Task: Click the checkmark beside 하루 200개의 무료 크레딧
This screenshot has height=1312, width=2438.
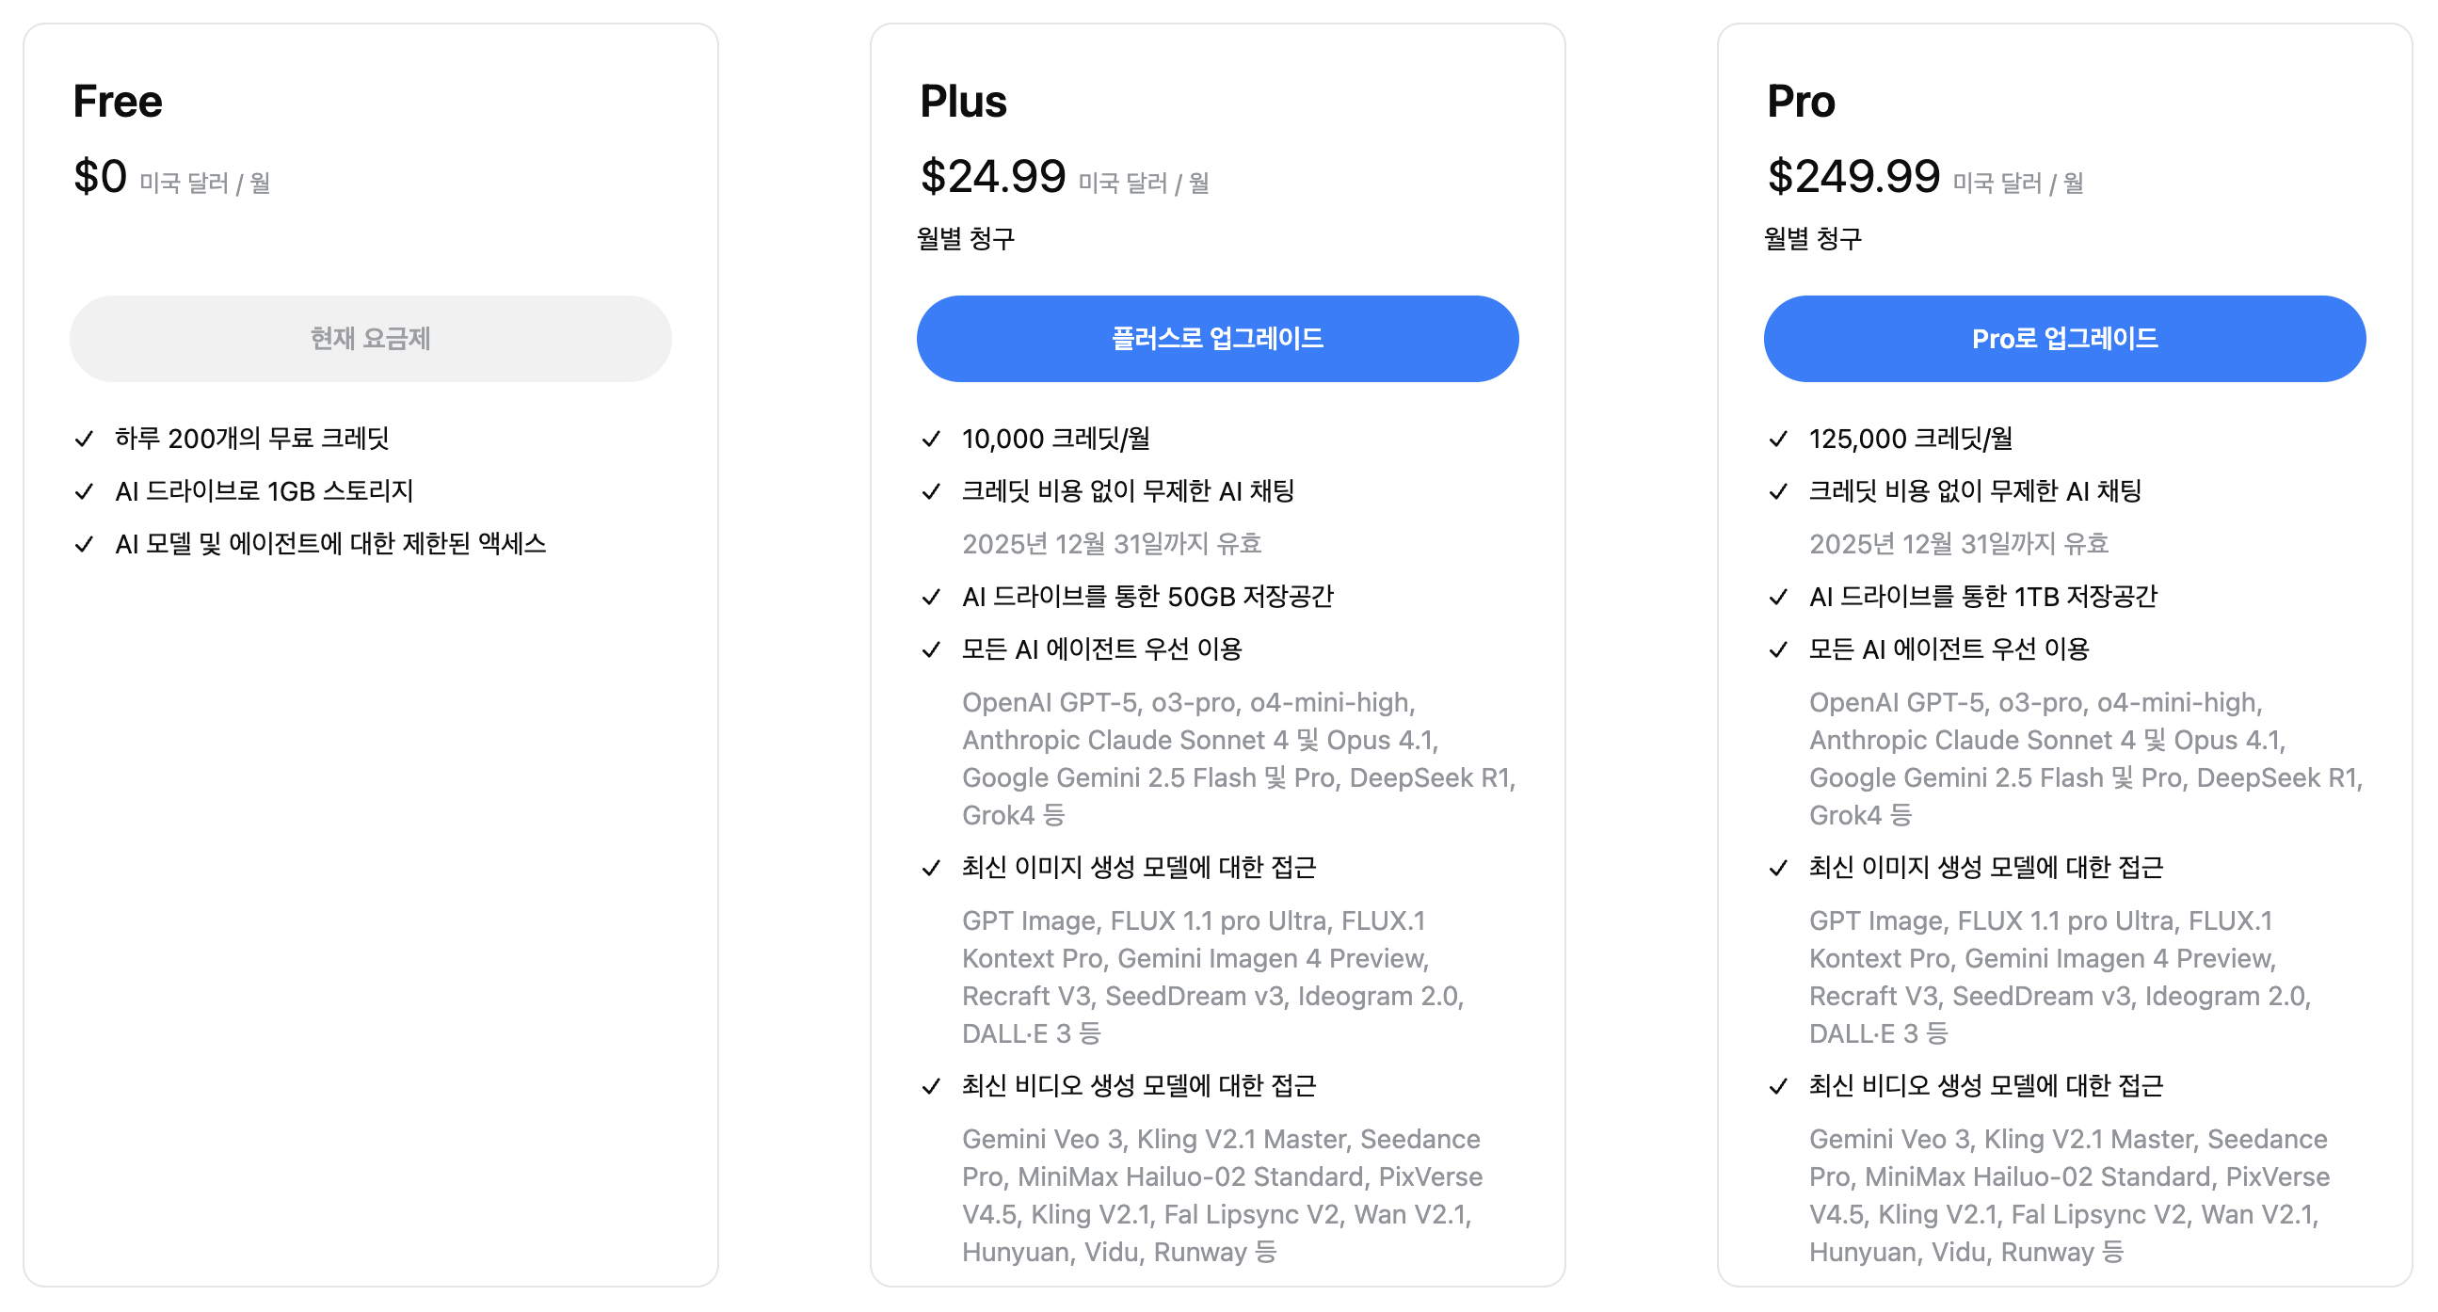Action: (84, 439)
